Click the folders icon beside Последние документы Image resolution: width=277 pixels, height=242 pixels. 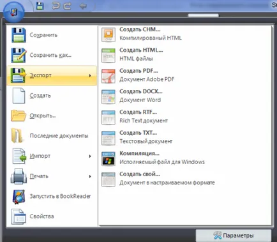point(17,135)
